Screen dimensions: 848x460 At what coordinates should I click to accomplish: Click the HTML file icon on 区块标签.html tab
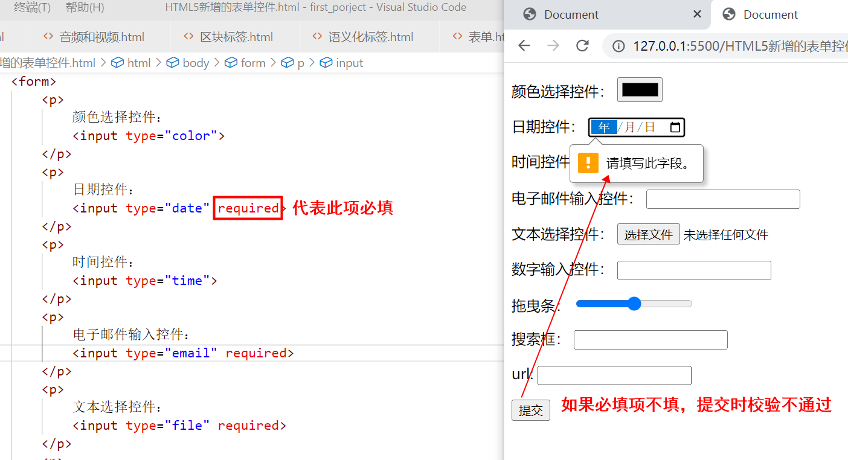pos(188,37)
